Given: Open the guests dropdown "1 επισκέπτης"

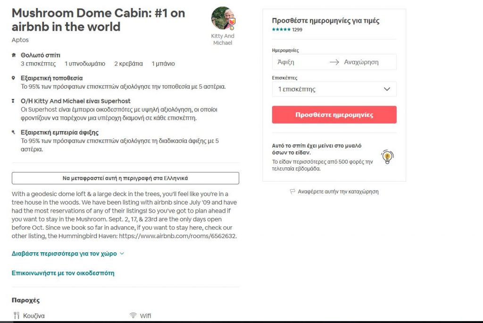Looking at the screenshot, I should (334, 89).
